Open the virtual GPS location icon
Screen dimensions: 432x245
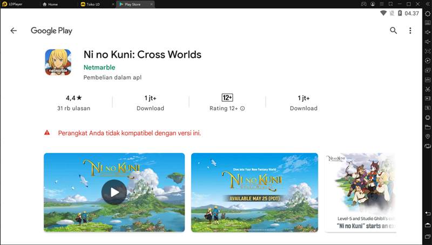[x=428, y=137]
